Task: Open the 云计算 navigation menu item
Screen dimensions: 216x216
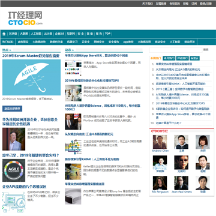Action: [48, 34]
